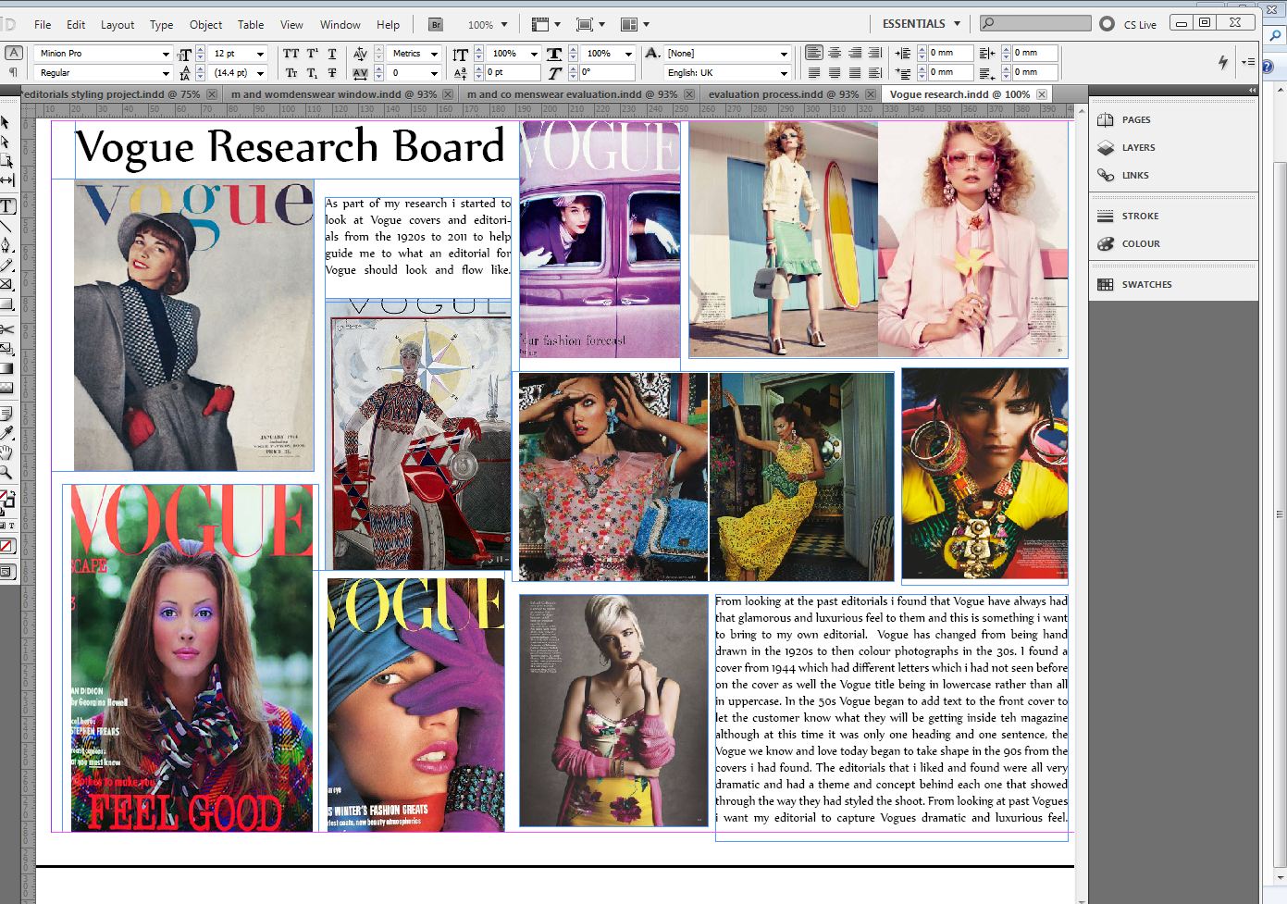This screenshot has width=1287, height=904.
Task: Open the 12 pt font size dropdown
Action: (260, 54)
